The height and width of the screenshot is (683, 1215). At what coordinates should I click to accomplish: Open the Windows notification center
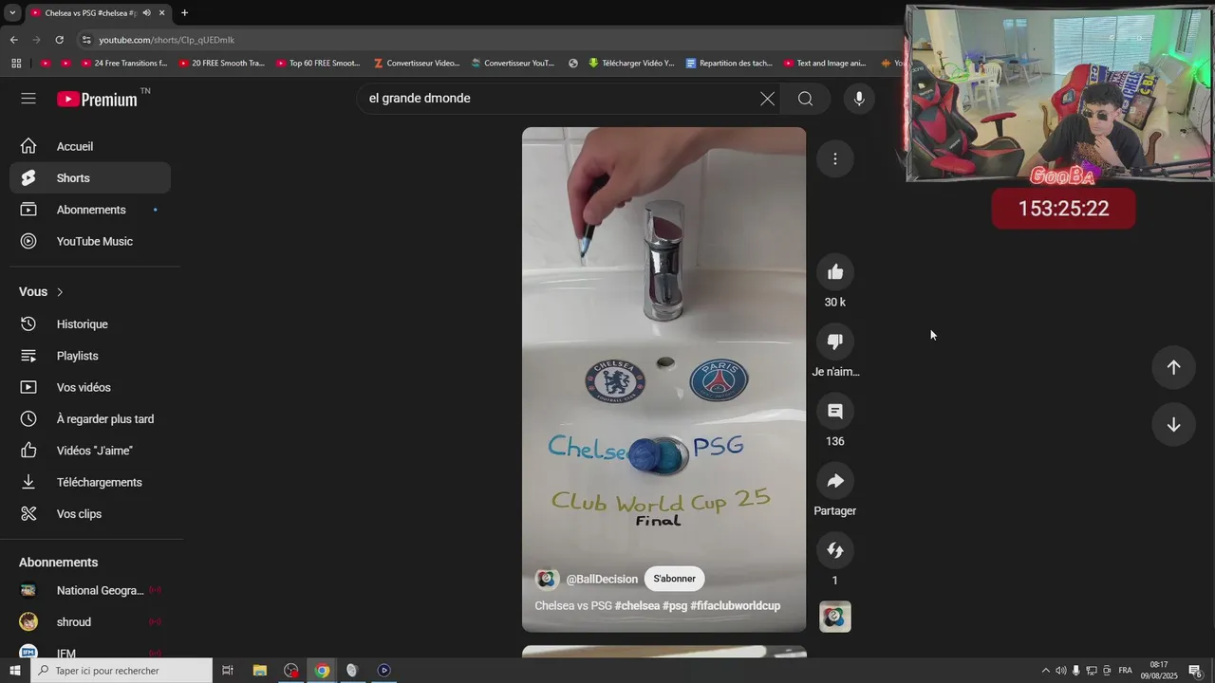point(1195,671)
